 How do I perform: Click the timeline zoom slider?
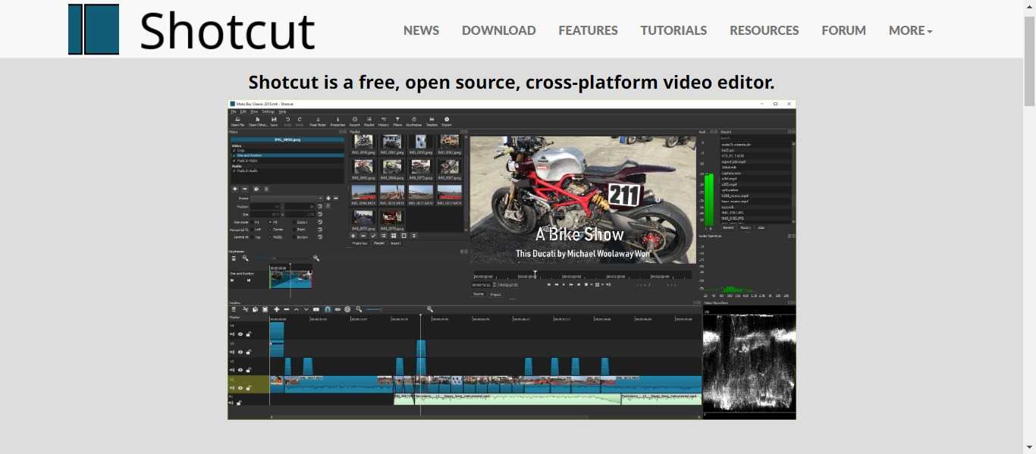[374, 309]
